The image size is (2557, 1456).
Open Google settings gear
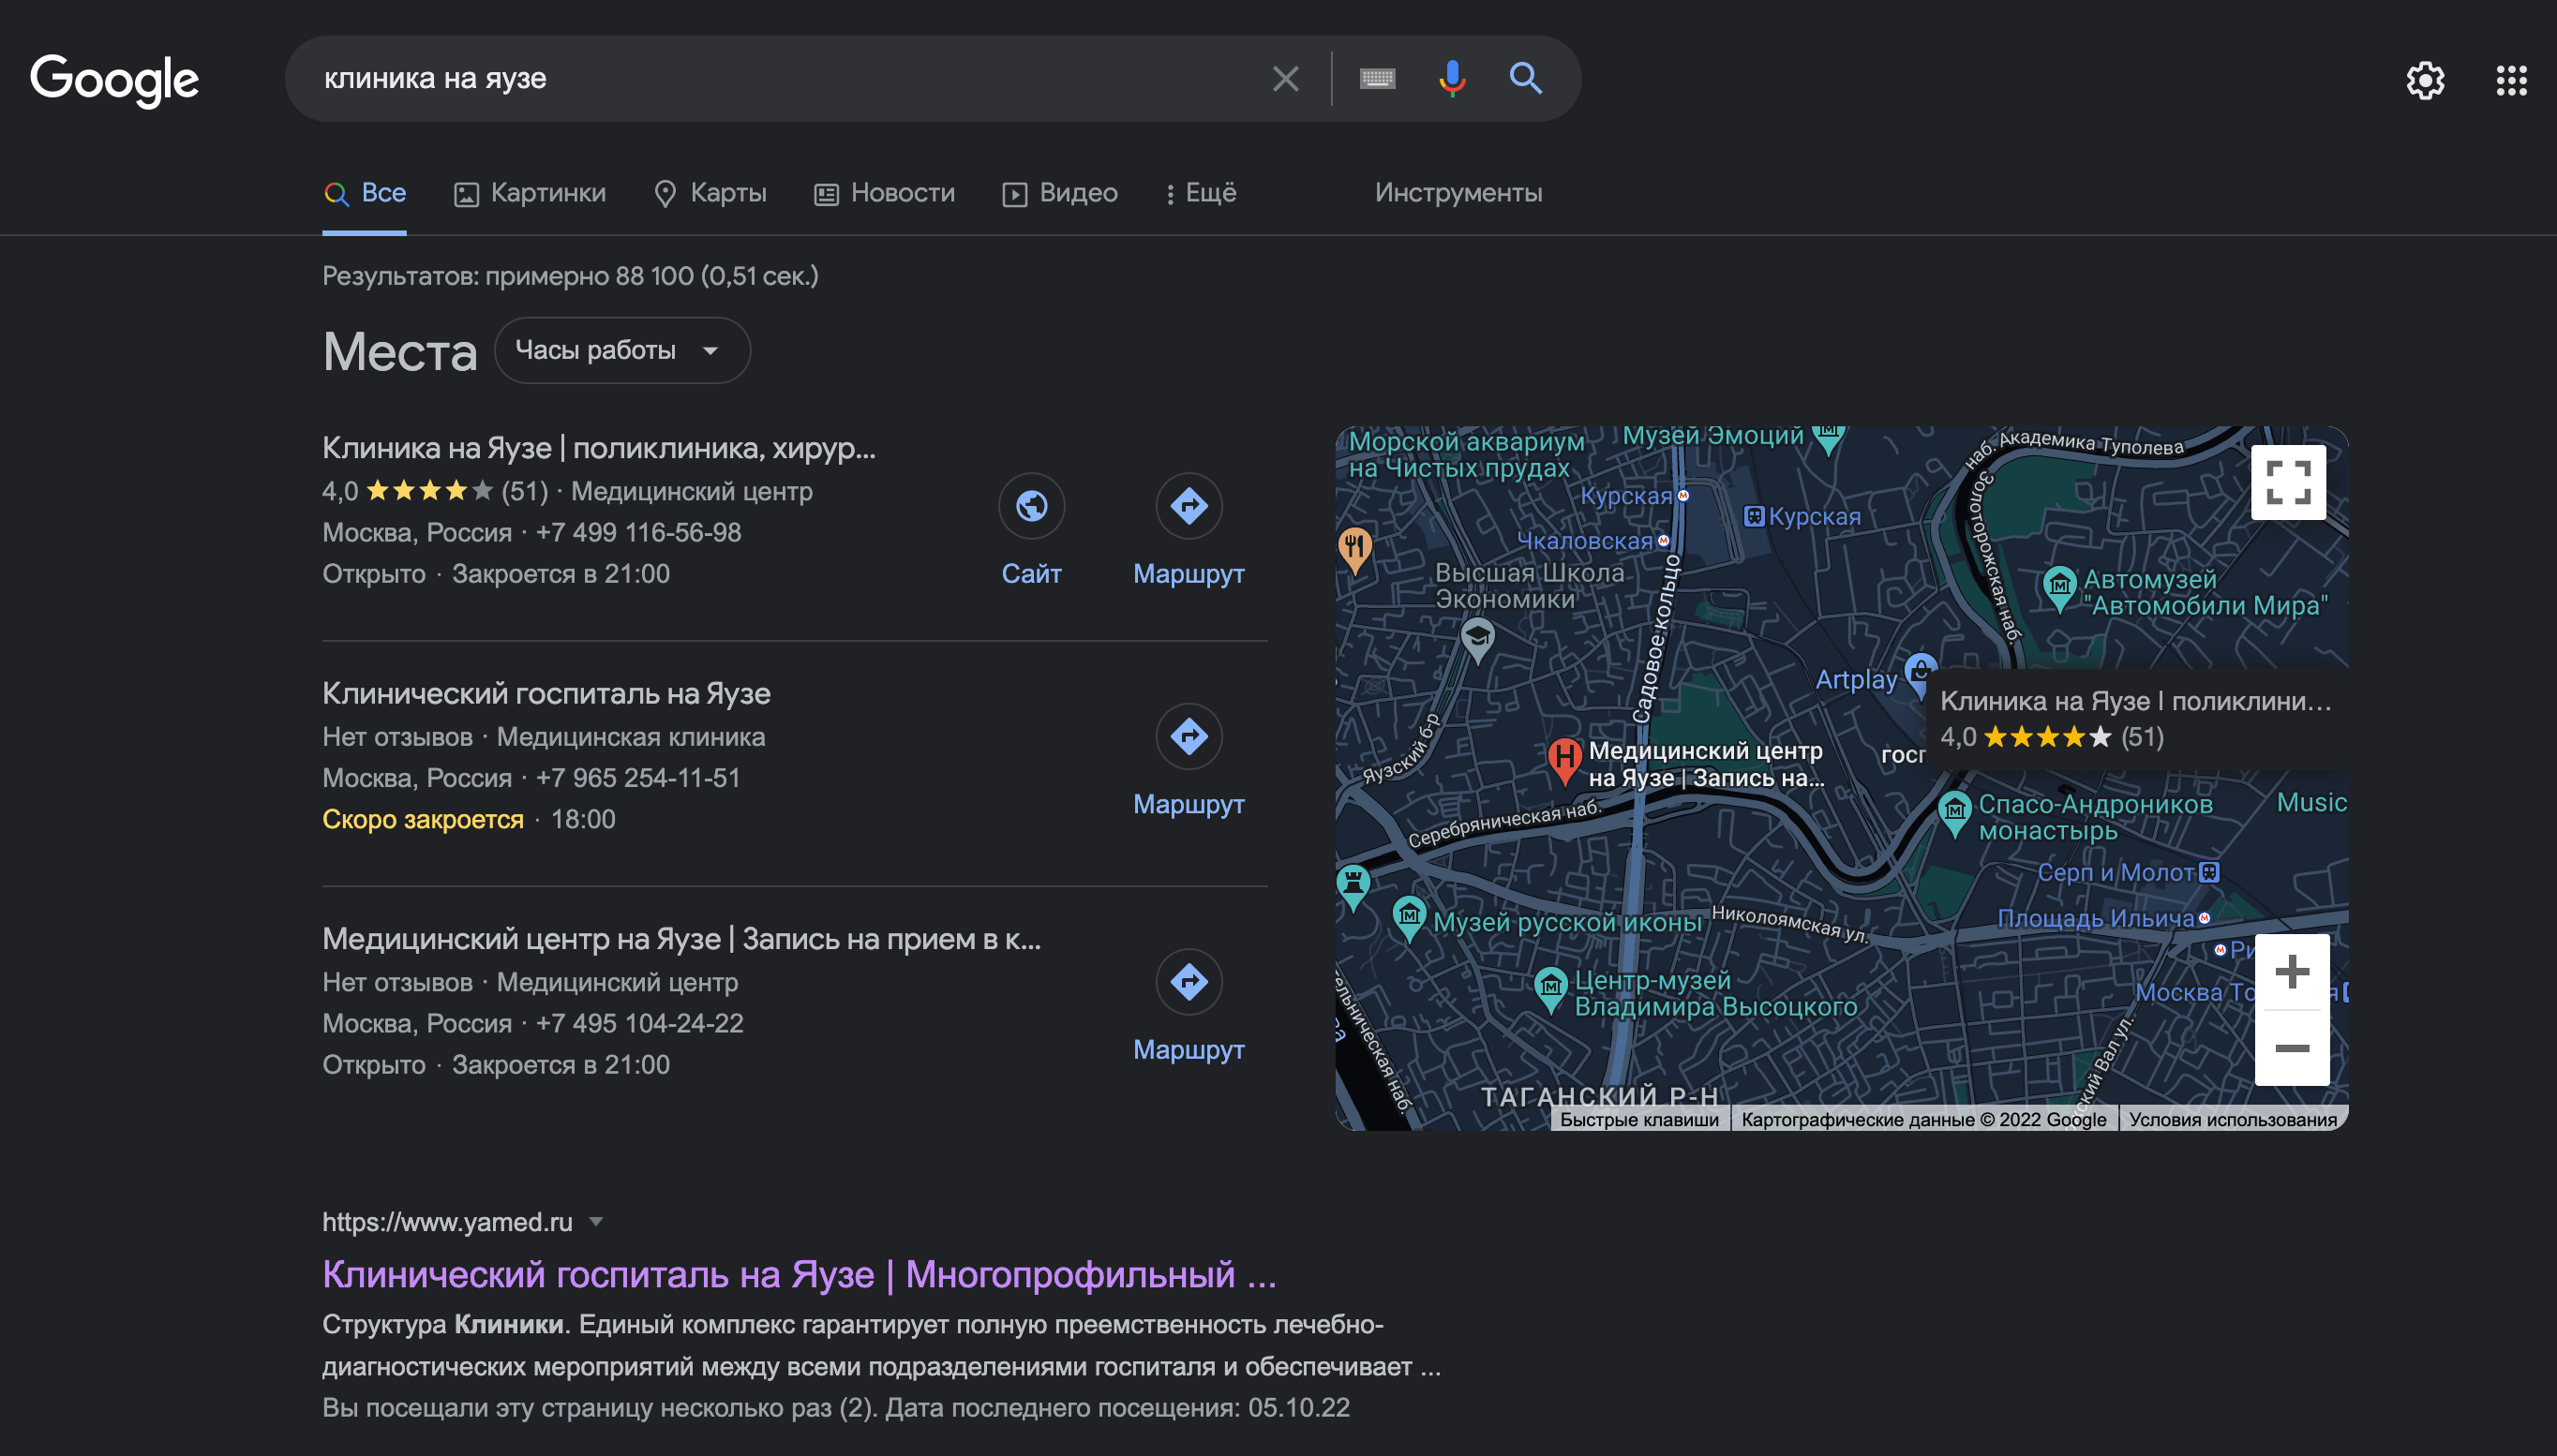(x=2425, y=80)
